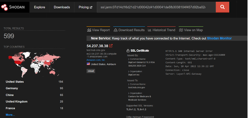Click the United States count 194
This screenshot has width=248, height=118.
[61, 82]
